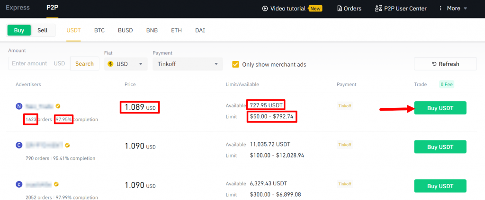Select the ETH tab
The width and height of the screenshot is (485, 200).
click(x=176, y=30)
